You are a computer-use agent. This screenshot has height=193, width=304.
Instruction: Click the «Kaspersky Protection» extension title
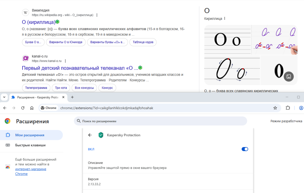click(x=124, y=135)
